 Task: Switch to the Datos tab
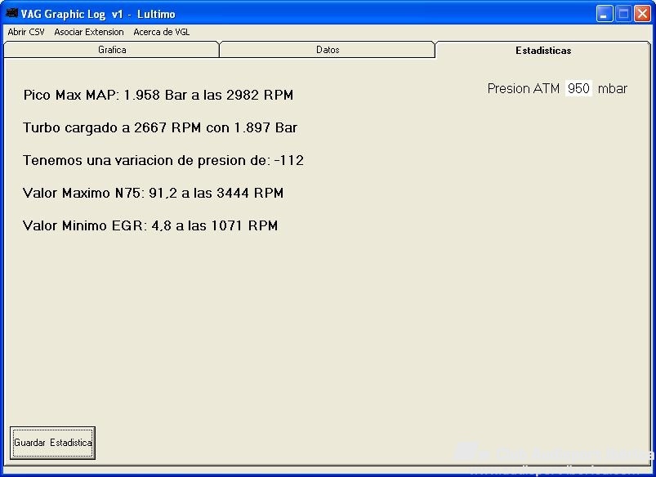pos(328,50)
